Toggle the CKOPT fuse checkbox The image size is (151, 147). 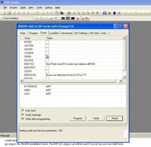point(47,71)
